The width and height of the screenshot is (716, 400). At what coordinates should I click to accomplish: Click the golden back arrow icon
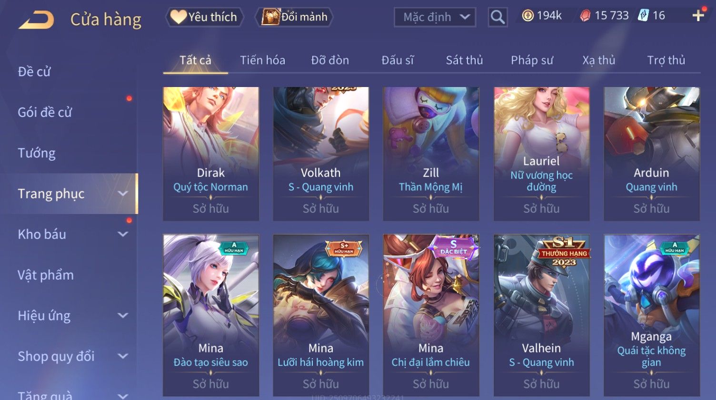[x=36, y=20]
